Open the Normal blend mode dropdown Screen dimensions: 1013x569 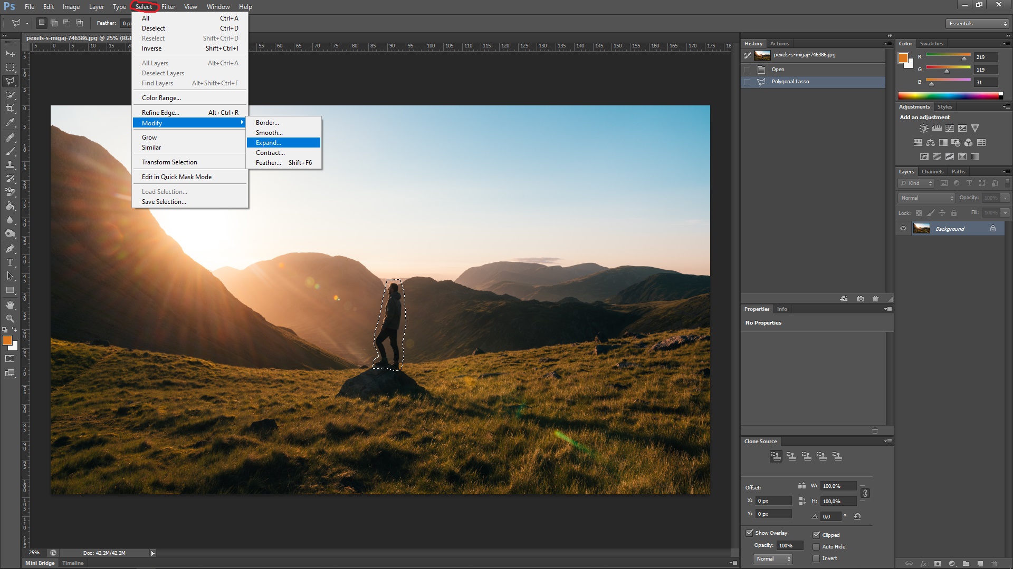[928, 198]
